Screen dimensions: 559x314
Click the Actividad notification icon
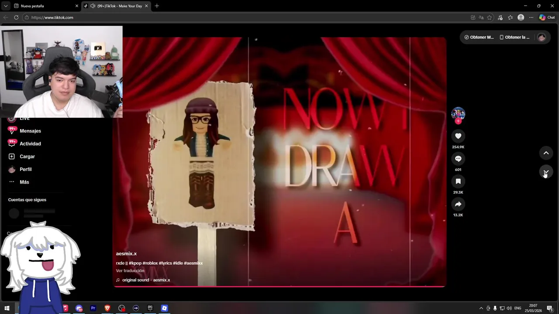(12, 143)
